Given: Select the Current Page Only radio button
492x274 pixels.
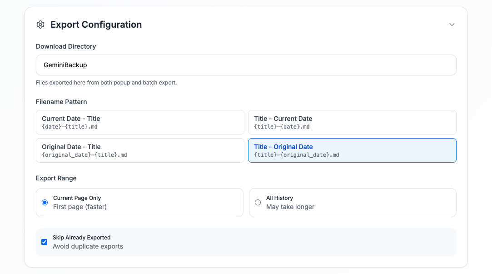Looking at the screenshot, I should (x=45, y=203).
